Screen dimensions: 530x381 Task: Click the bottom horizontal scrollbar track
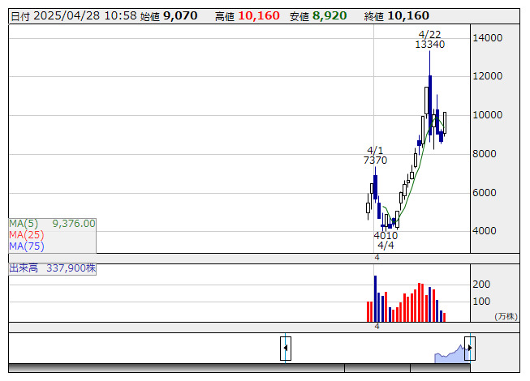(x=239, y=368)
